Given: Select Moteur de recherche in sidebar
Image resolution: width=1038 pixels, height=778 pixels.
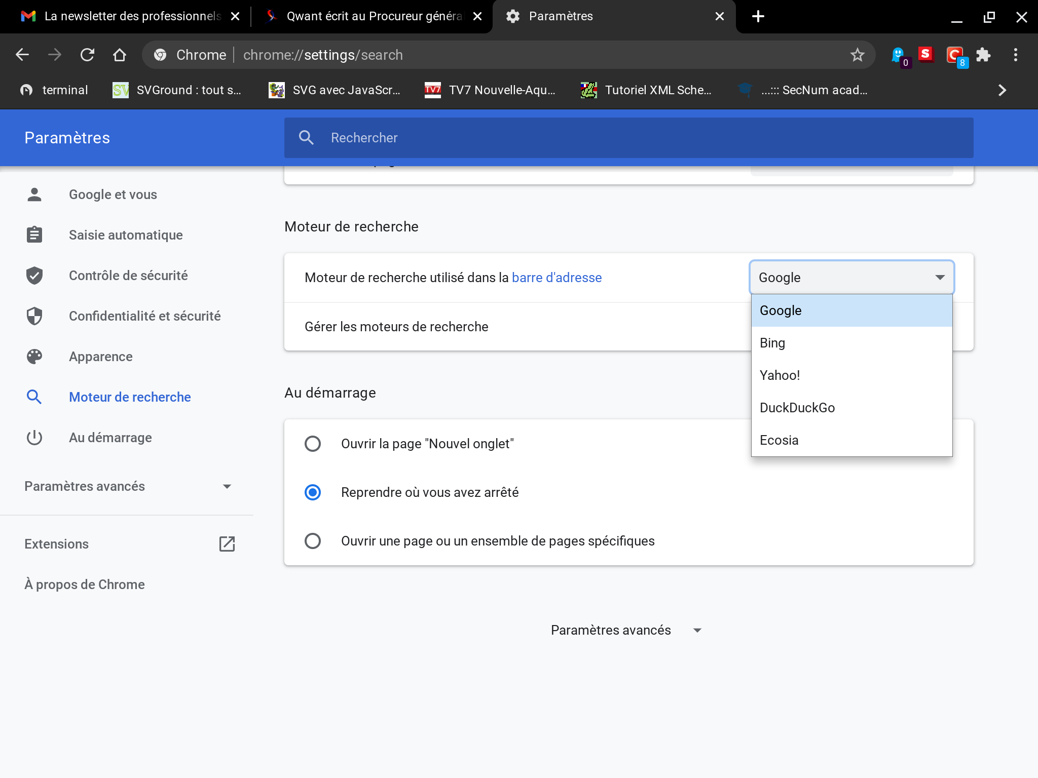Looking at the screenshot, I should tap(130, 397).
